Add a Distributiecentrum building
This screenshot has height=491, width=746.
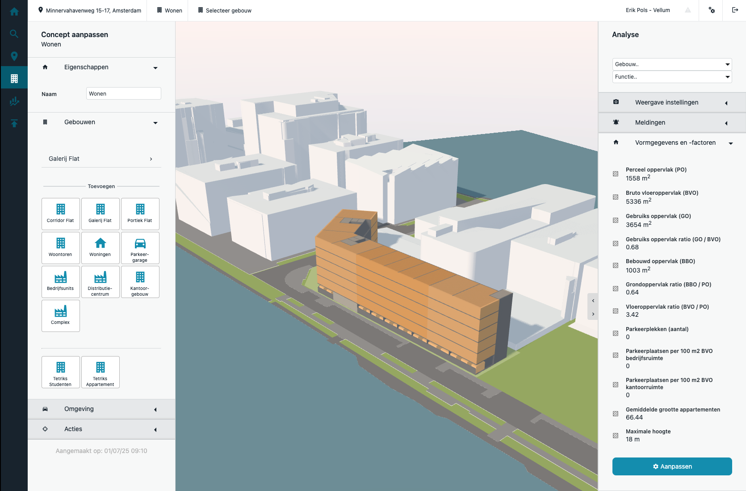click(x=100, y=281)
